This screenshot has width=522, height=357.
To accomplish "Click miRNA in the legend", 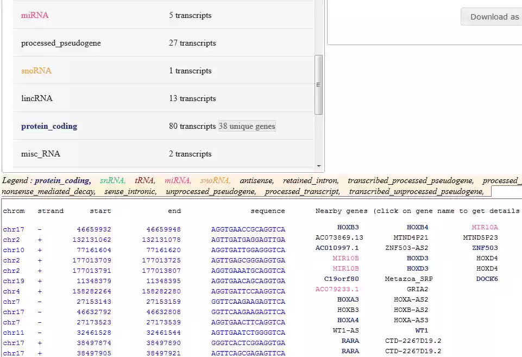I will (x=178, y=180).
